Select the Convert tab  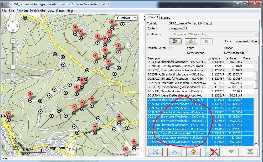coord(153,17)
